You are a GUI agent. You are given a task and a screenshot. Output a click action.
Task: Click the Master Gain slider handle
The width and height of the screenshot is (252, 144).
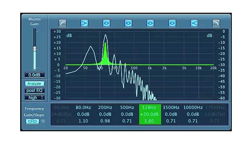click(34, 49)
